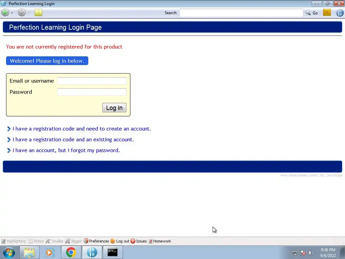Screen dimensions: 345x259
Task: Click the 'Welcome! Please log in below.' banner
Action: click(47, 61)
